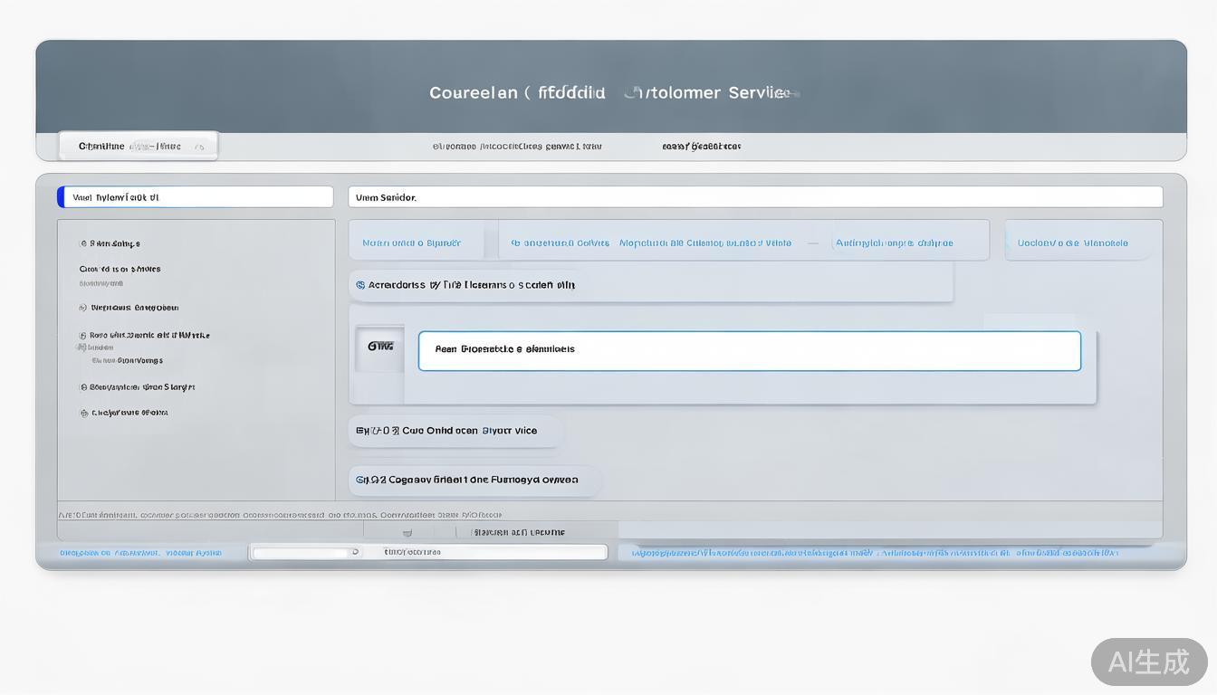1217x695 pixels.
Task: Focus the 'Aean Fioesatble' blue-outlined input field
Action: click(x=749, y=351)
